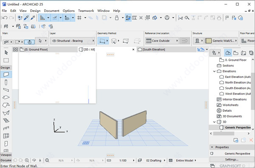Image resolution: width=255 pixels, height=168 pixels.
Task: Open the Core Outside reference line dropdown
Action: (161, 41)
